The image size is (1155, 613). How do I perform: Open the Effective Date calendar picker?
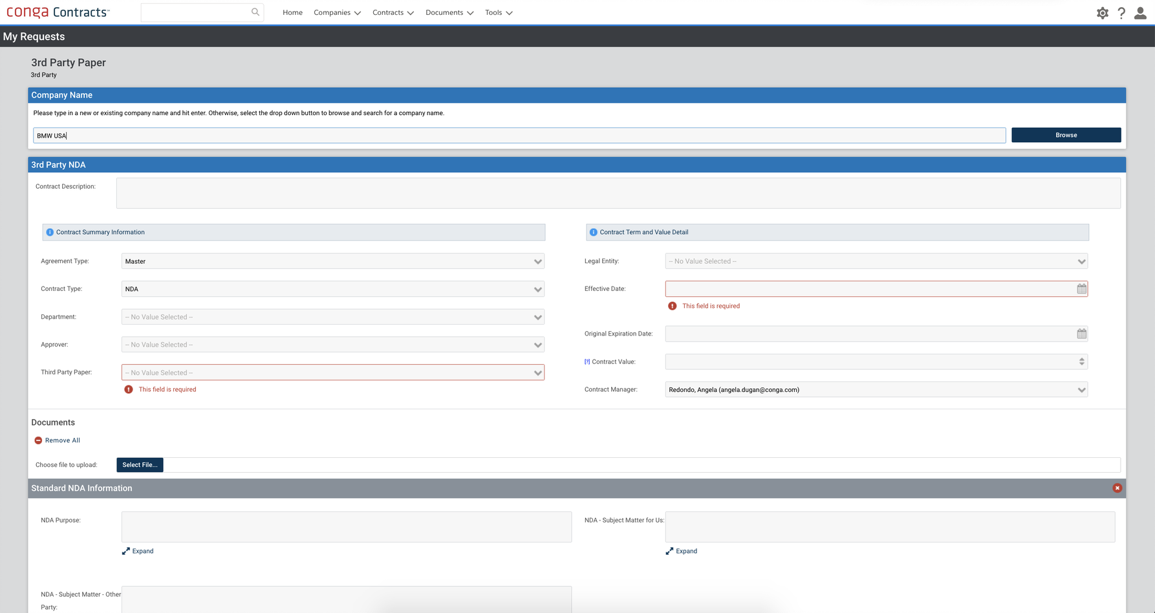(1081, 289)
